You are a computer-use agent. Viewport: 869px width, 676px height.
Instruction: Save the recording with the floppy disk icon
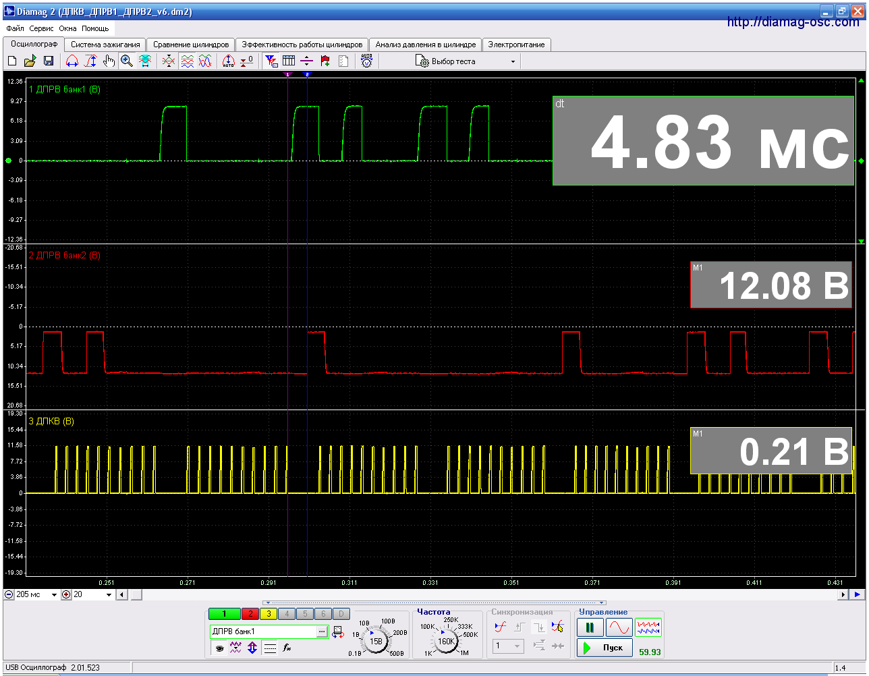pyautogui.click(x=49, y=61)
